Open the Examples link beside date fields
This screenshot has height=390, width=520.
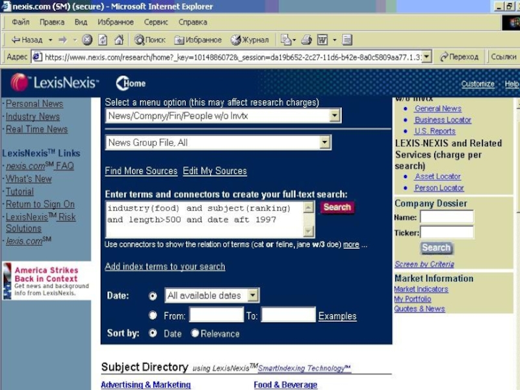337,316
